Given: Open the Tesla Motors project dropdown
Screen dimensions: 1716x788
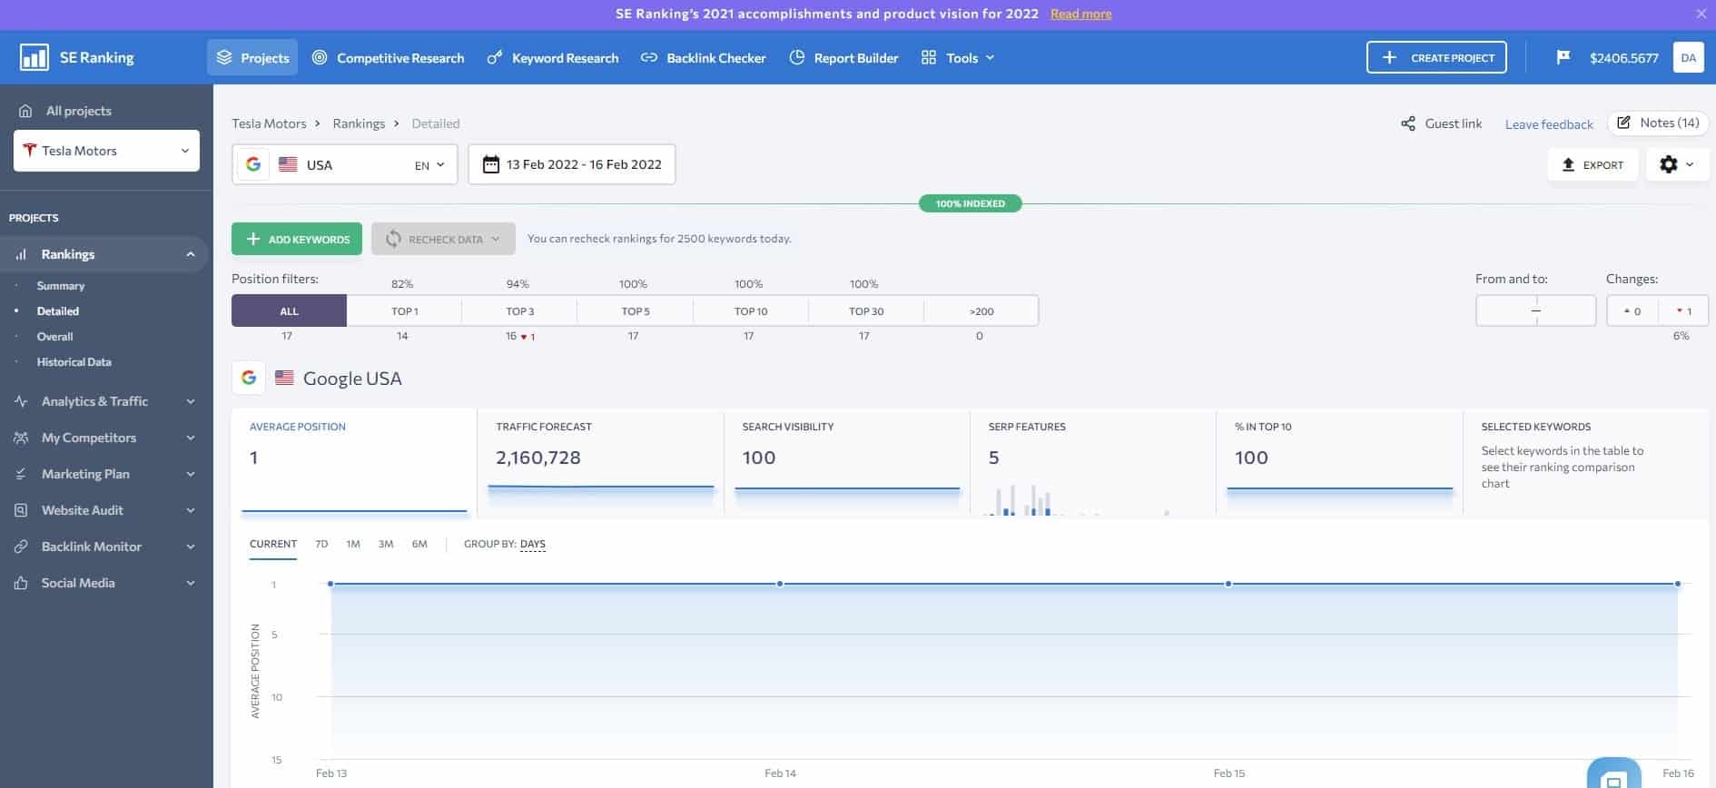Looking at the screenshot, I should tap(106, 151).
